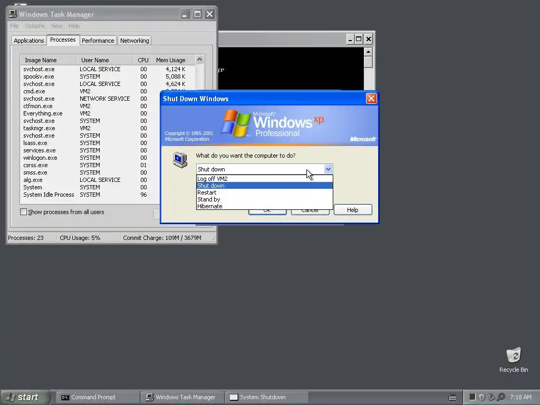Click the Task Manager CPU meter tray icon

point(472,397)
